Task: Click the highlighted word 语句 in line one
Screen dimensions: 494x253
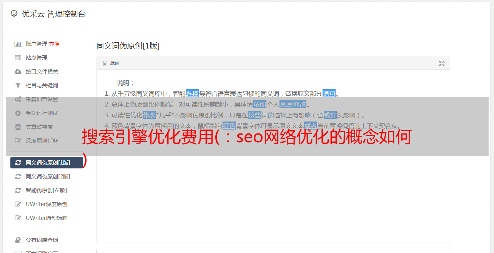Action: point(329,93)
